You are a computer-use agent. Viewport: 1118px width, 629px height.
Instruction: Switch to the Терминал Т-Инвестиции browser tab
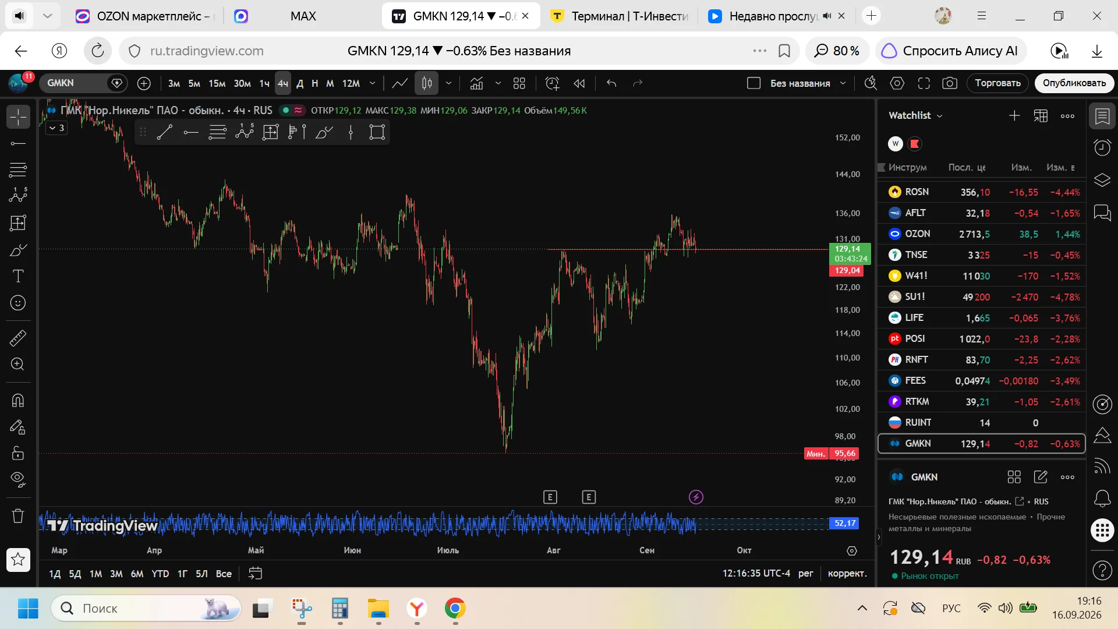point(620,16)
